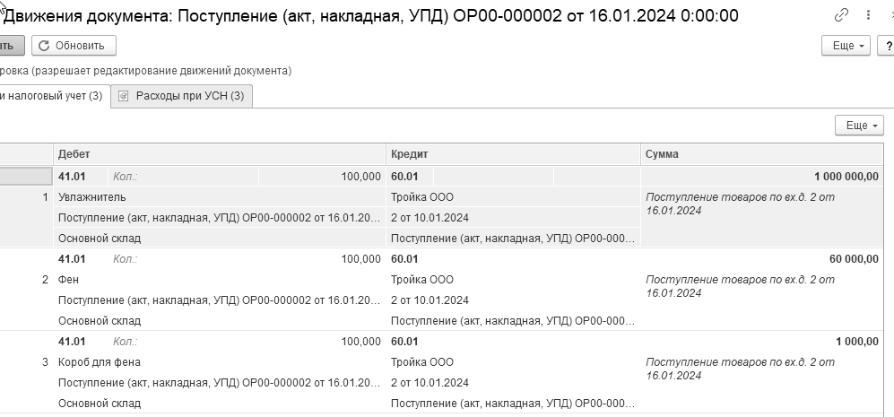This screenshot has width=894, height=417.
Task: Click the Обновить refresh button
Action: coord(74,46)
